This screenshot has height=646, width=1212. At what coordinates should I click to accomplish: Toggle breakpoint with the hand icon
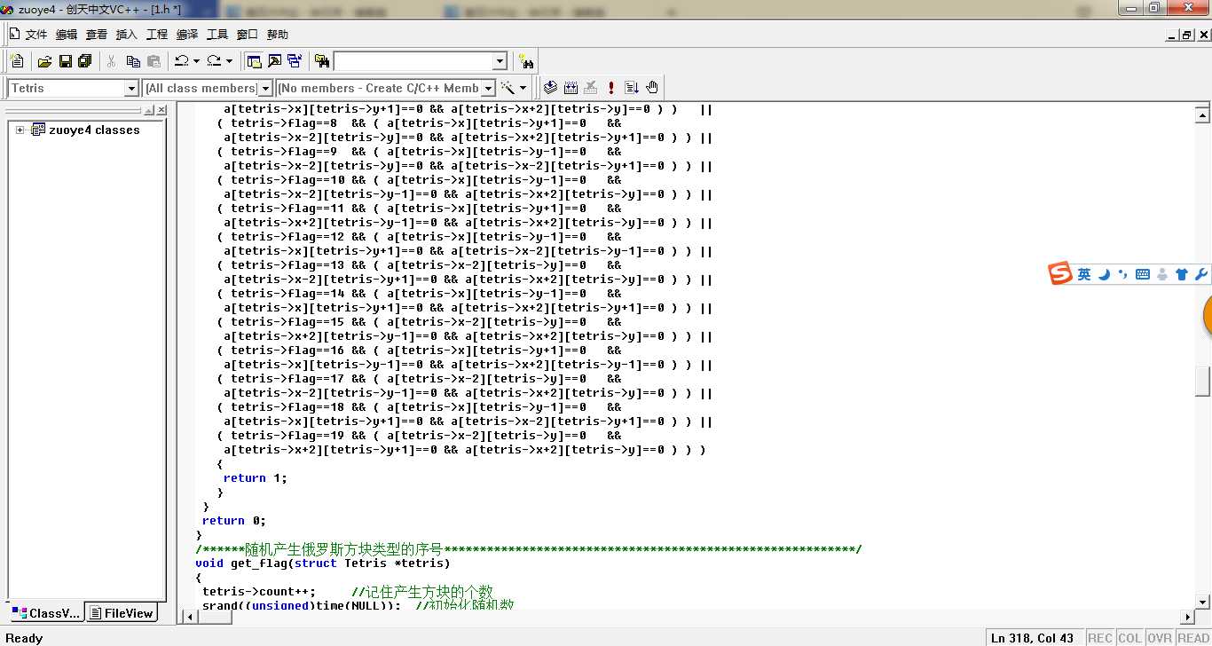pos(652,88)
